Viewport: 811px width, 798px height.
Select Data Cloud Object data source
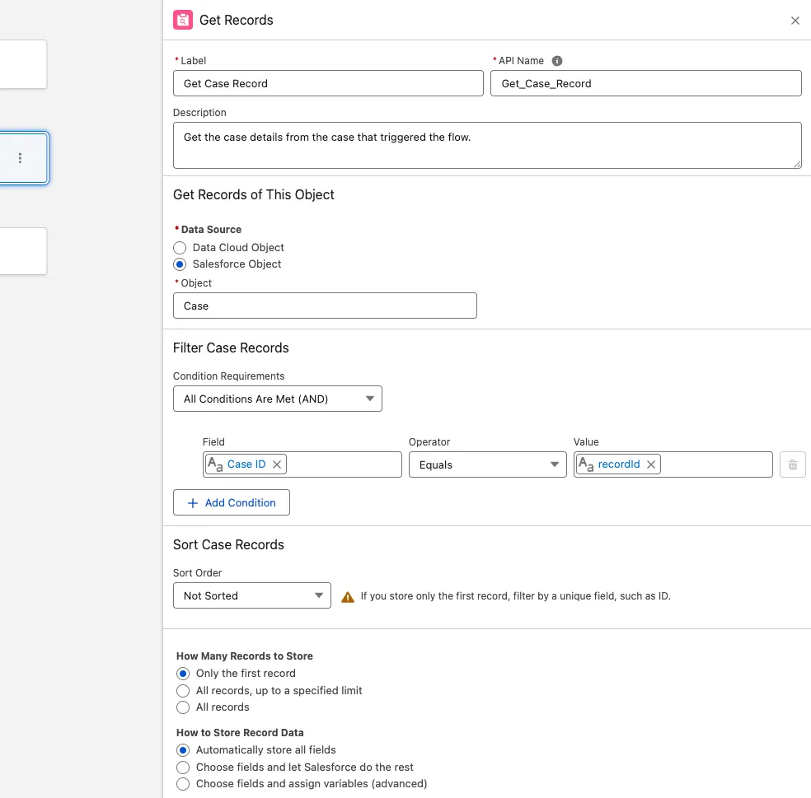tap(180, 247)
